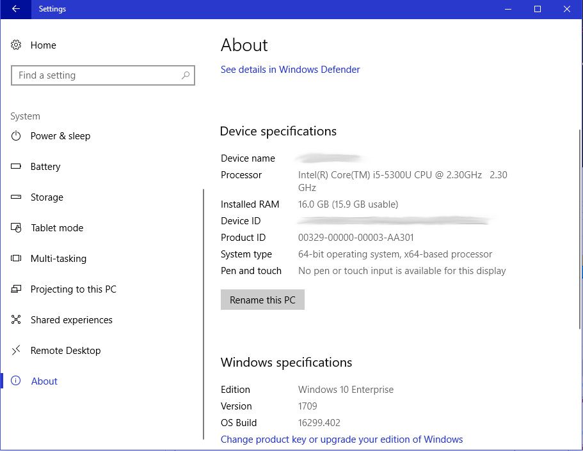This screenshot has height=451, width=583.
Task: Click the Shared experiences icon
Action: [16, 319]
